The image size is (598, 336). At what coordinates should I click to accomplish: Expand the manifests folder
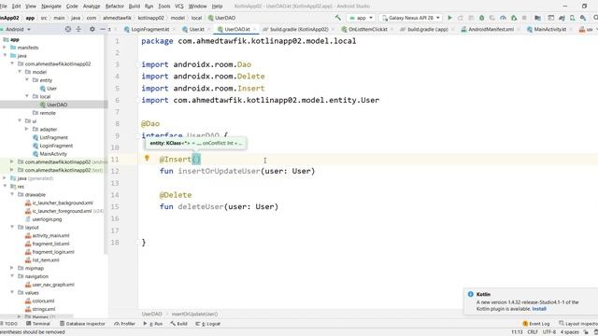click(x=5, y=48)
